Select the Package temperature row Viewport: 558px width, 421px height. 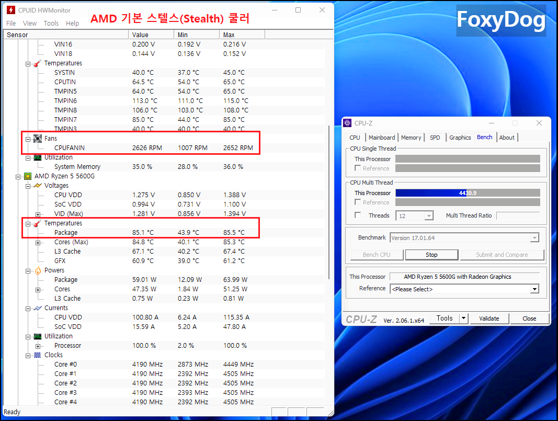tap(164, 232)
